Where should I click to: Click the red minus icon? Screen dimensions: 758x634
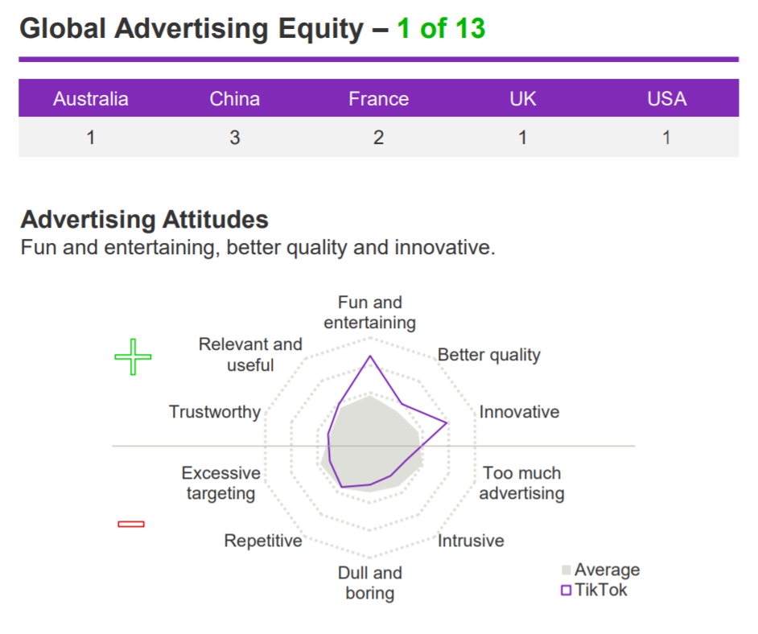tap(131, 524)
